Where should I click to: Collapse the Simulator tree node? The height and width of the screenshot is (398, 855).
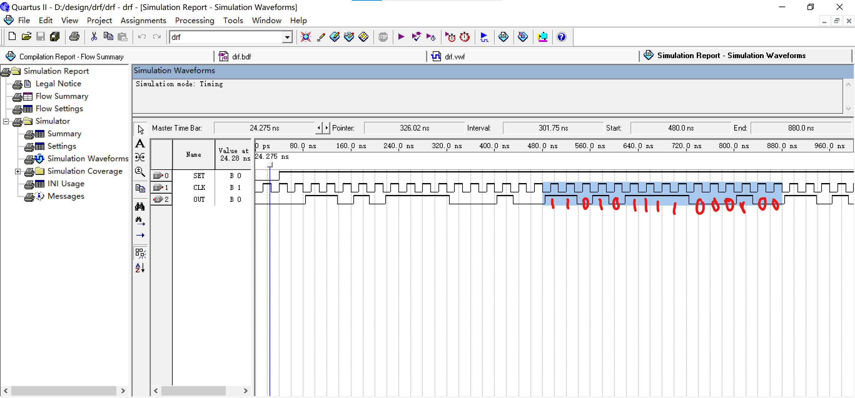(6, 122)
